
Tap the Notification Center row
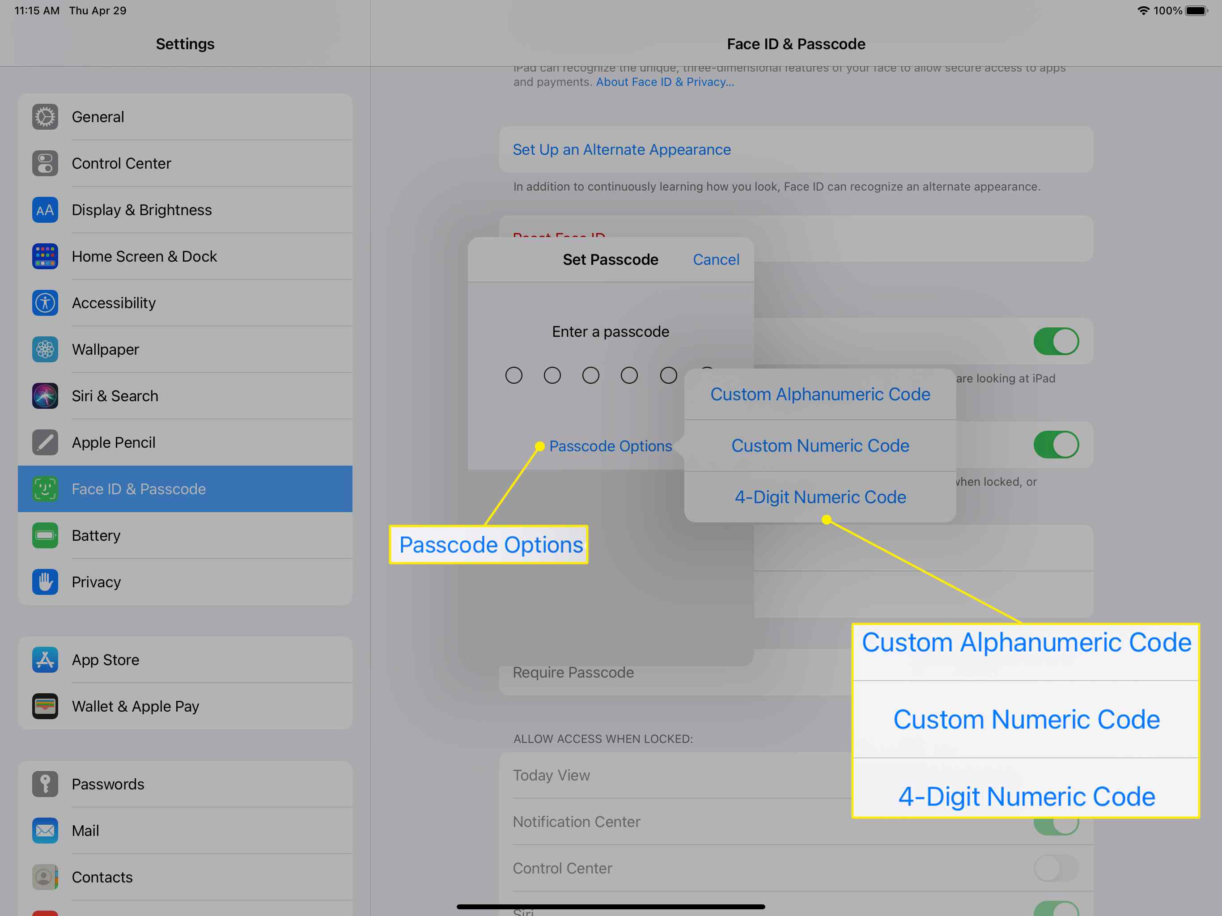click(x=796, y=822)
